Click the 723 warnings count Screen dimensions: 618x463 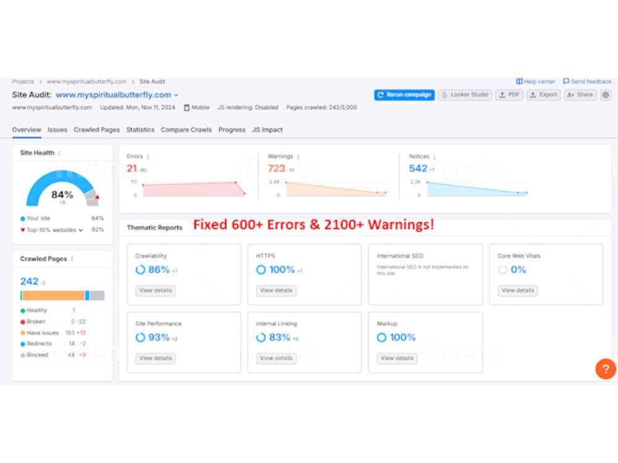coord(276,169)
